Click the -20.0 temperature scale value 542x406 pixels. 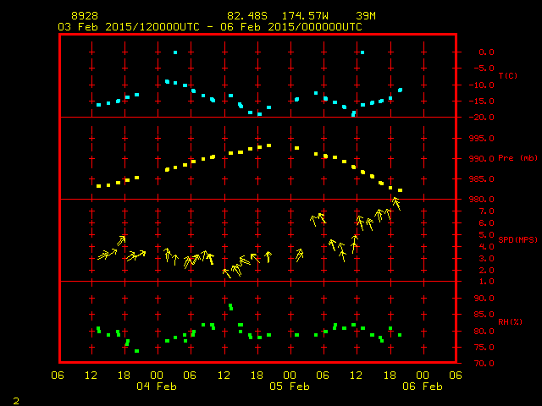(x=478, y=118)
